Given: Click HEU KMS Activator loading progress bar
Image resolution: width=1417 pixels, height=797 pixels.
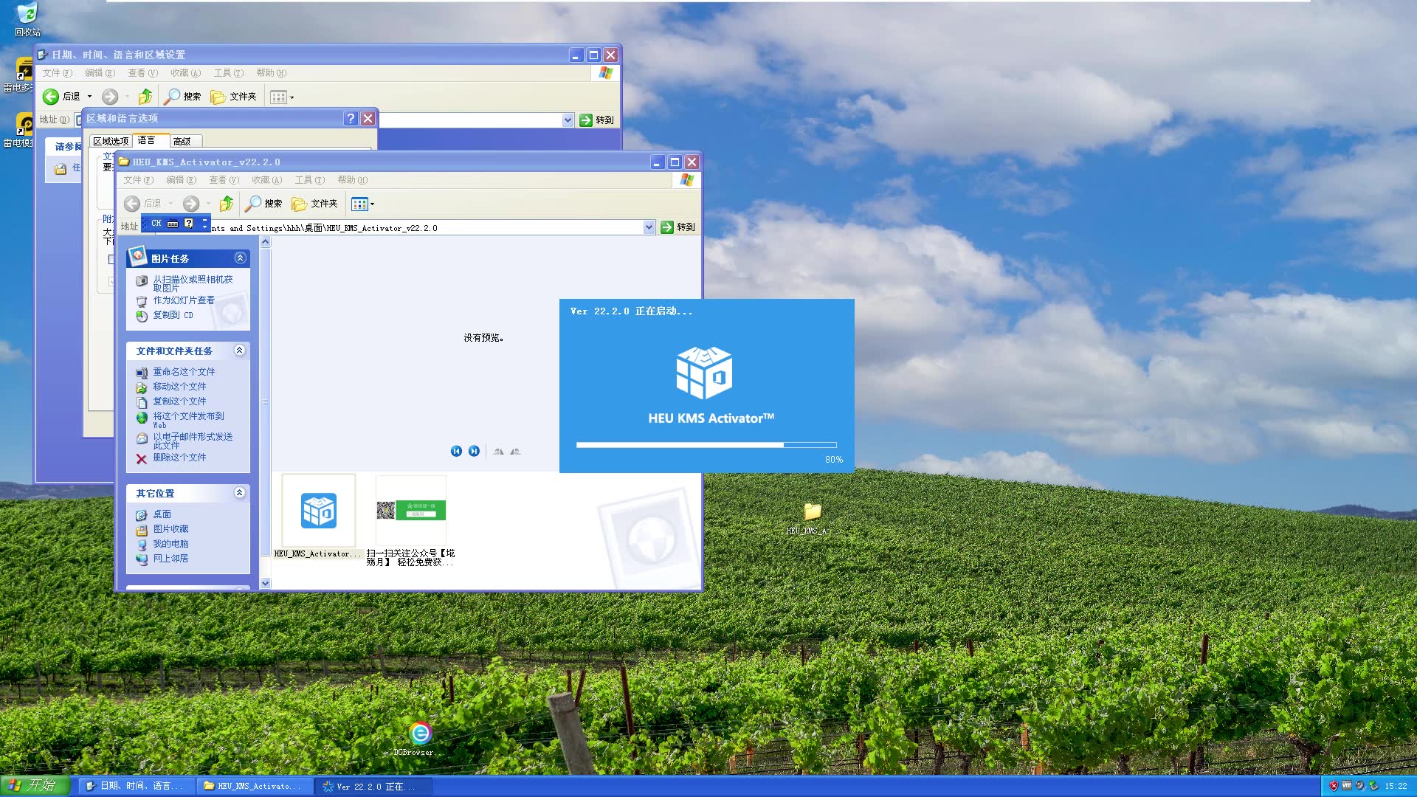Looking at the screenshot, I should pyautogui.click(x=706, y=445).
